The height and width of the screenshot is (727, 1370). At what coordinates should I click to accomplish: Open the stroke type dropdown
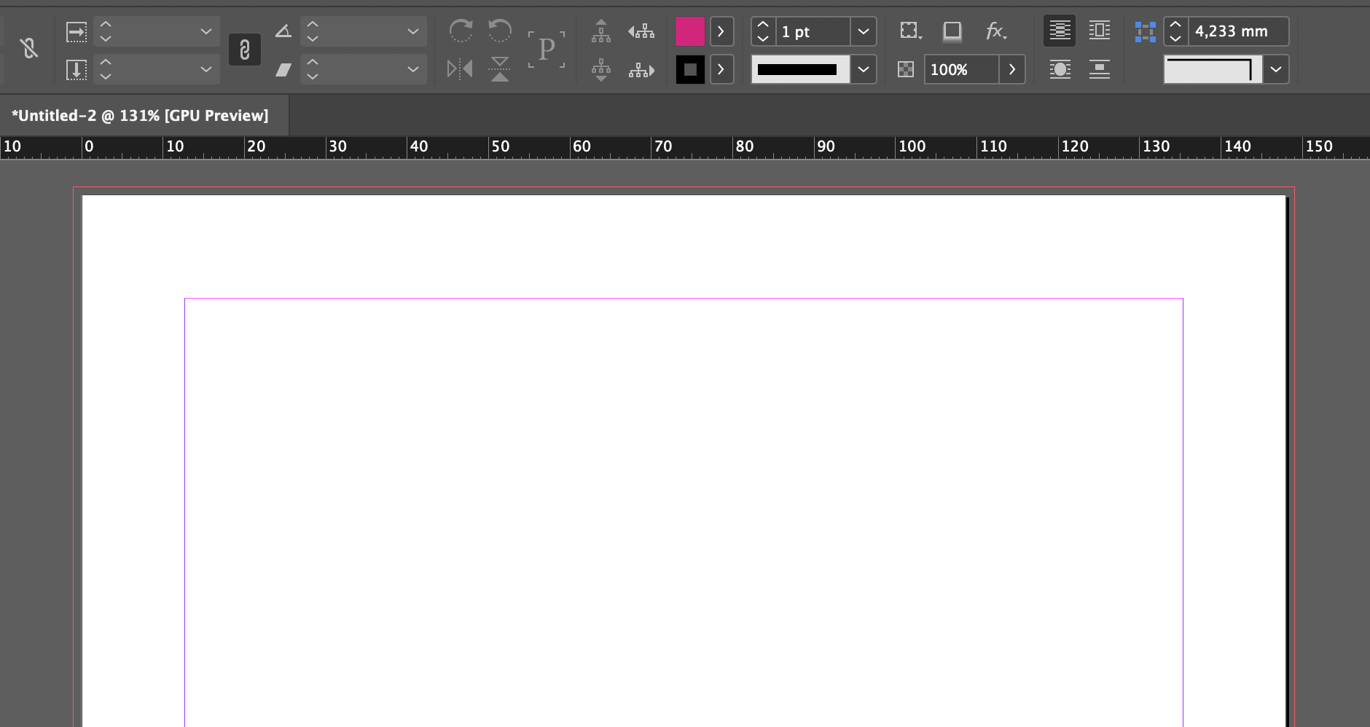tap(864, 69)
